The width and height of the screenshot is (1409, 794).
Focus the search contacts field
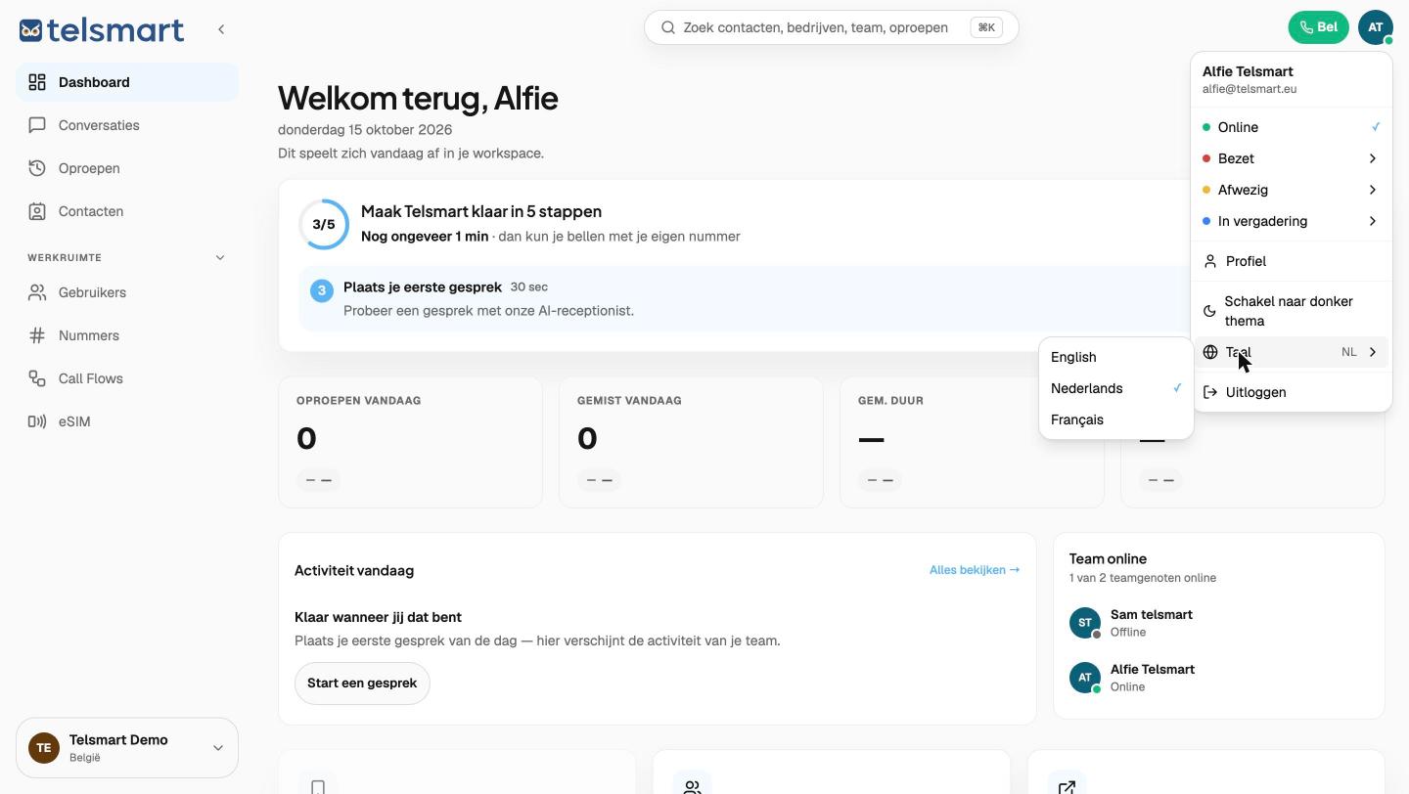click(832, 27)
